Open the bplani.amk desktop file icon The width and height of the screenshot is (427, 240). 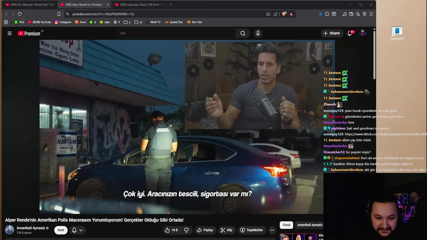397,33
